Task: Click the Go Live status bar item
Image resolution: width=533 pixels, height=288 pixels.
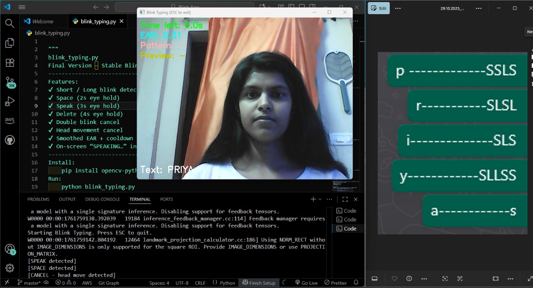Action: (306, 283)
